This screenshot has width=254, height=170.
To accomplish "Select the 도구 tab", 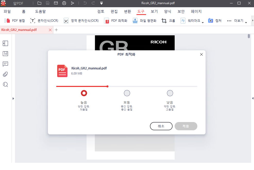I will pyautogui.click(x=141, y=11).
